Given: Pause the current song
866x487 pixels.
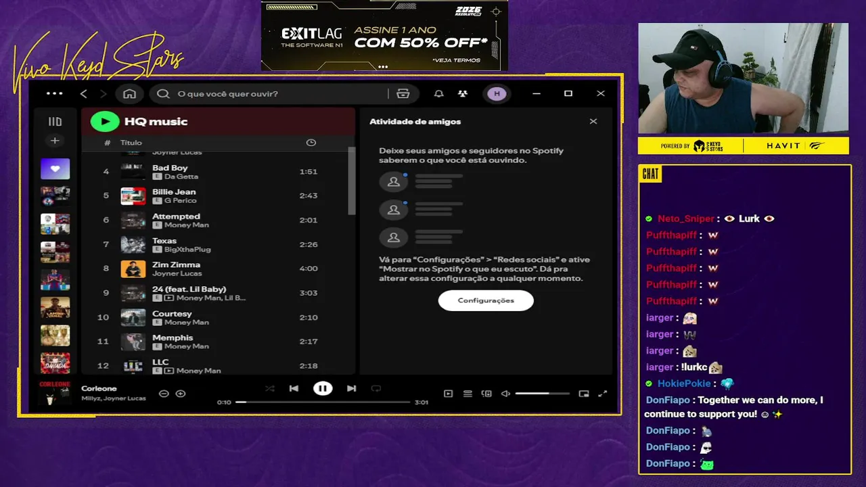Looking at the screenshot, I should tap(323, 388).
